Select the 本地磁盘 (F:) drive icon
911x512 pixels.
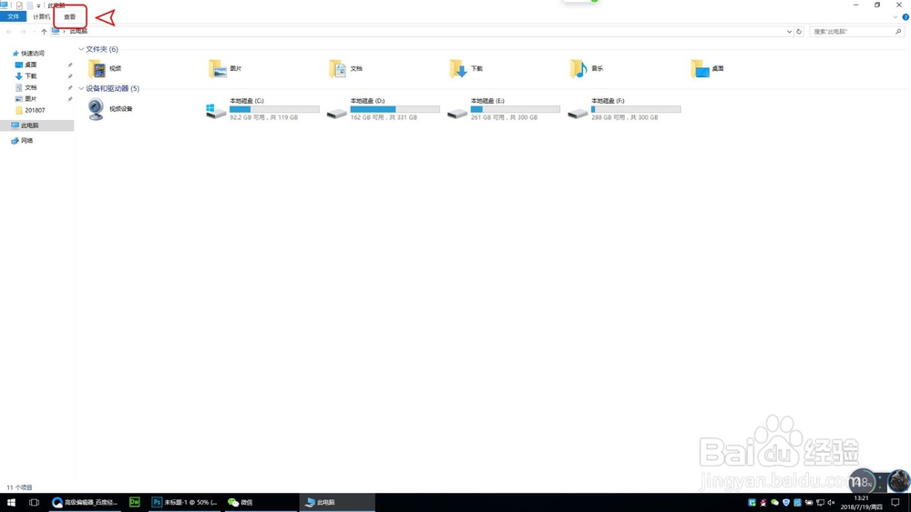pos(578,113)
